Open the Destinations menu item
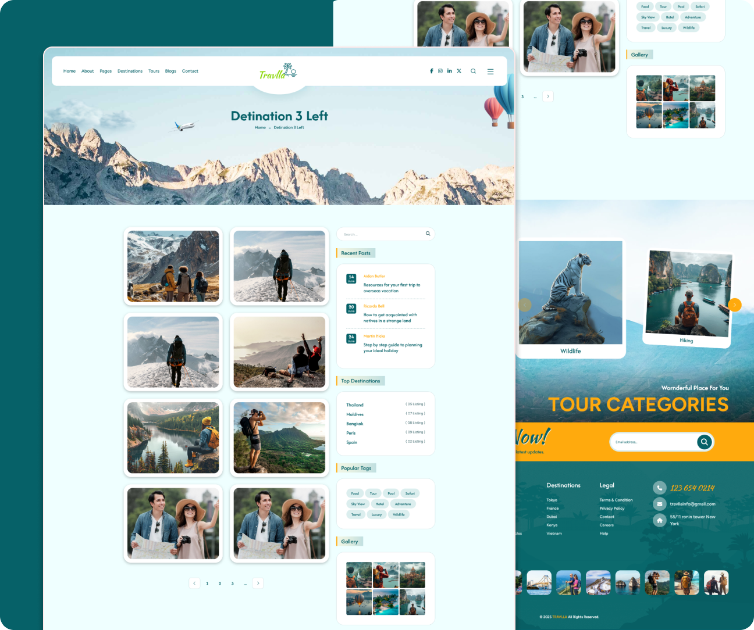 click(130, 71)
